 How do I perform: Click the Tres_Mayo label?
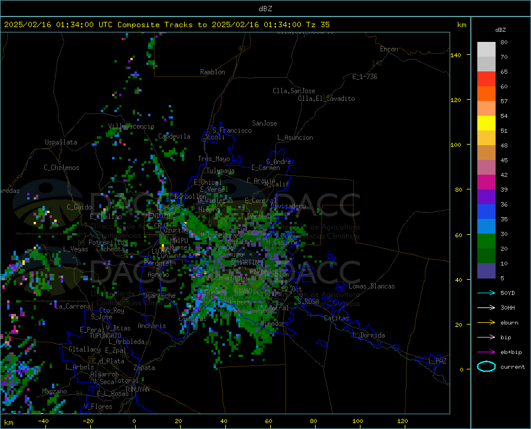pos(214,159)
